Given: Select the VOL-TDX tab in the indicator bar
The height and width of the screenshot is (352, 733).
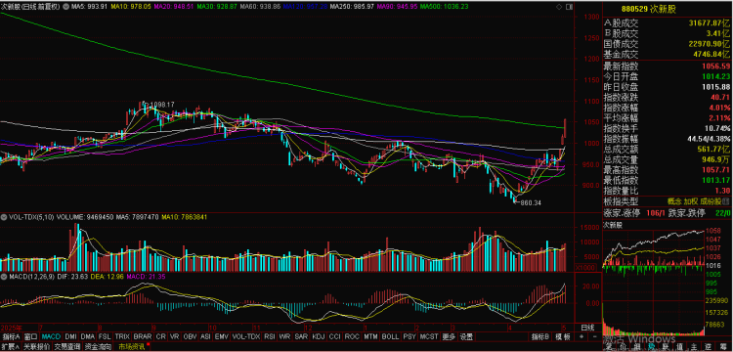Looking at the screenshot, I should 246,336.
